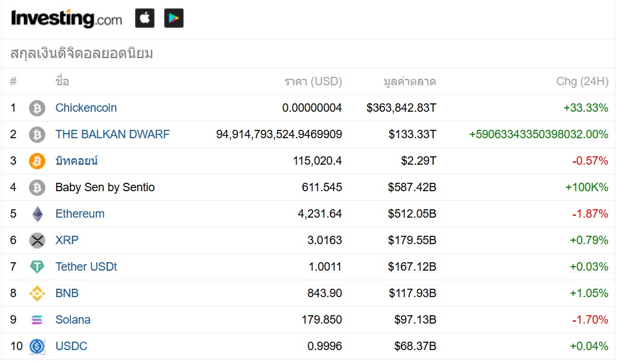Click the สกุลเงินดิจิตอลยอดนิยม heading
620x363 pixels.
(81, 54)
